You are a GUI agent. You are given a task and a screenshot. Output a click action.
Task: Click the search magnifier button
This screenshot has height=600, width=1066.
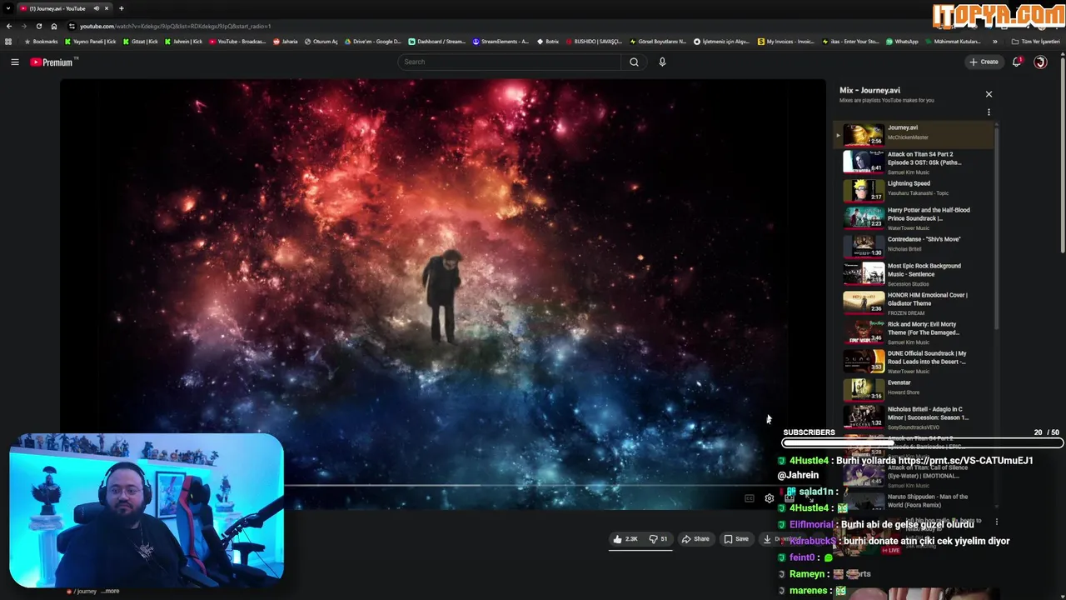[634, 62]
